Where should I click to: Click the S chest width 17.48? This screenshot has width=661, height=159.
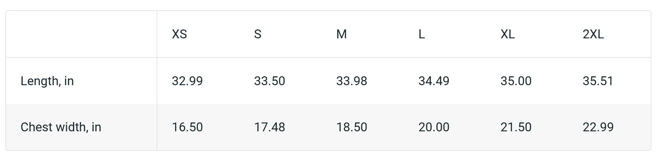[269, 127]
